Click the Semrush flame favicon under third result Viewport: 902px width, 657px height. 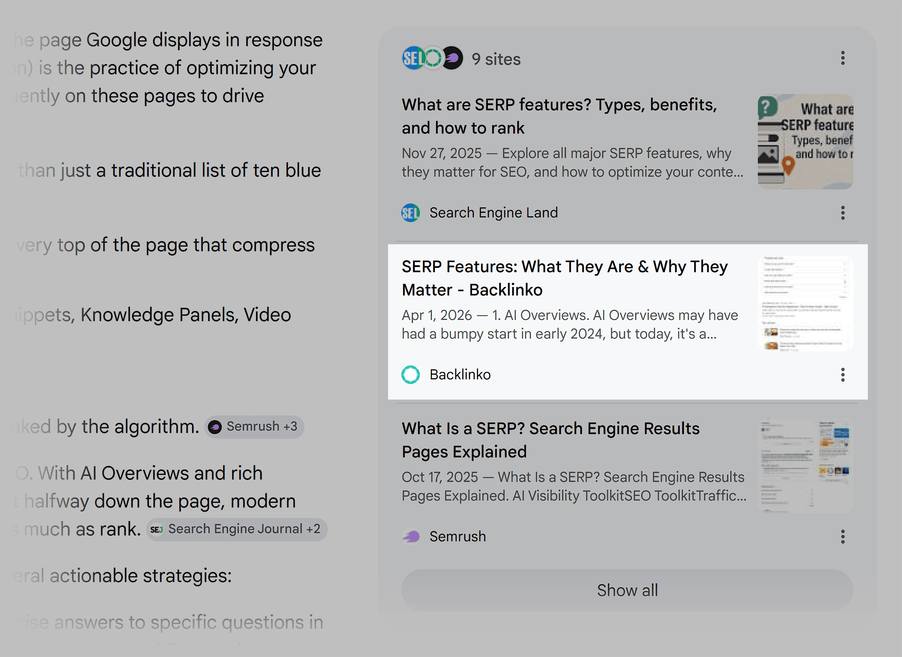point(410,537)
